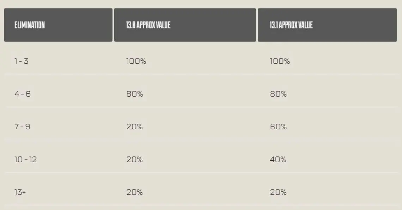Click the 1 - 3 elimination cell
402x210 pixels.
click(x=22, y=61)
